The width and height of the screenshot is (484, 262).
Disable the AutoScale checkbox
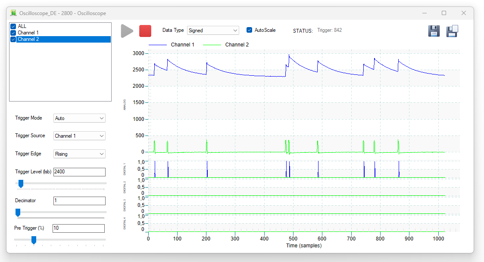coord(249,30)
